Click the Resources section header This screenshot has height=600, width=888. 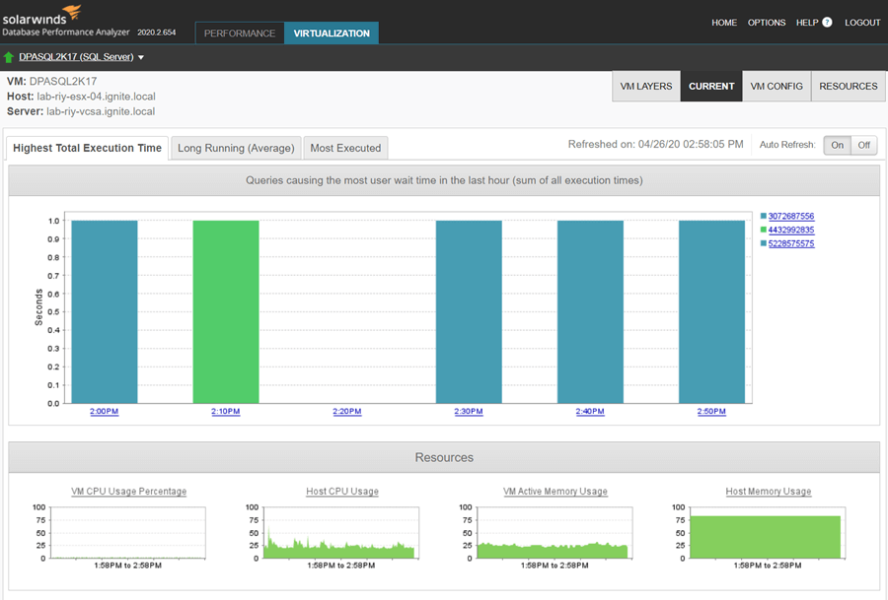tap(444, 457)
